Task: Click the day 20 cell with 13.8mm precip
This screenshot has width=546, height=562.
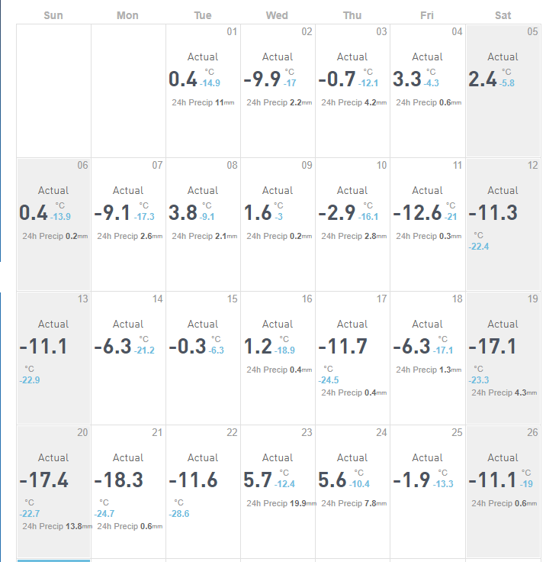Action: click(53, 492)
